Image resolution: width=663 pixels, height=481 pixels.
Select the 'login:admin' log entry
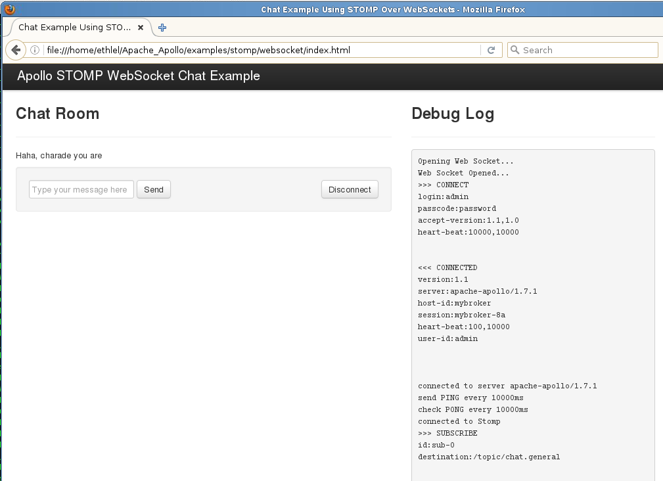(x=443, y=196)
